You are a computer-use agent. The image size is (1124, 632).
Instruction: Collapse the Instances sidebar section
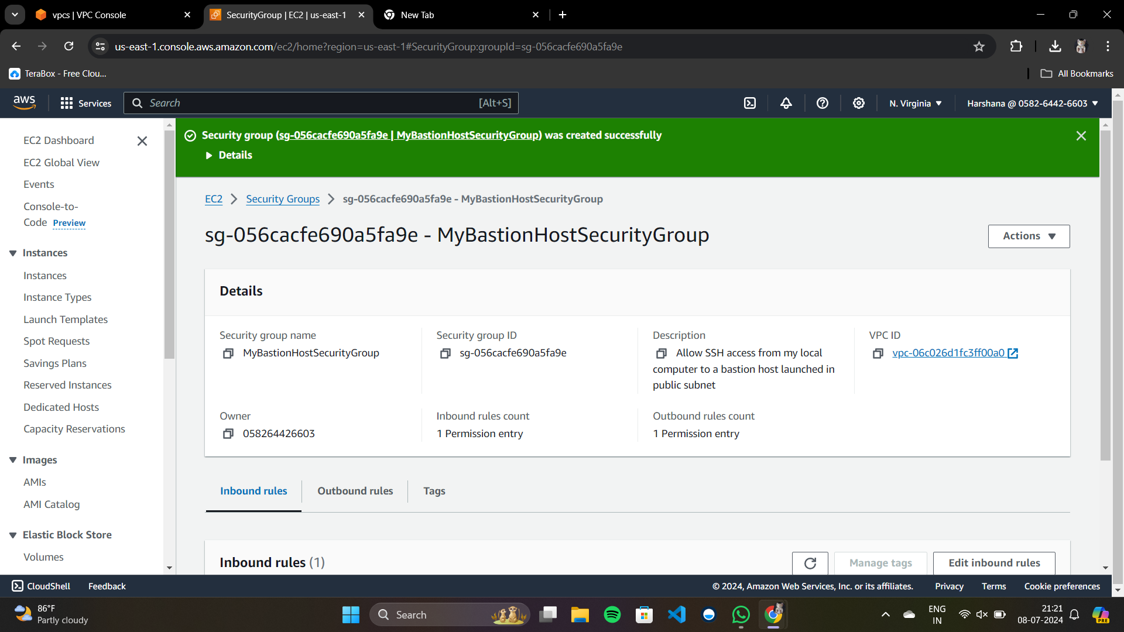tap(13, 253)
